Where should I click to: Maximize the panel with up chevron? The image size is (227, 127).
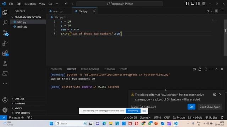[216, 69]
